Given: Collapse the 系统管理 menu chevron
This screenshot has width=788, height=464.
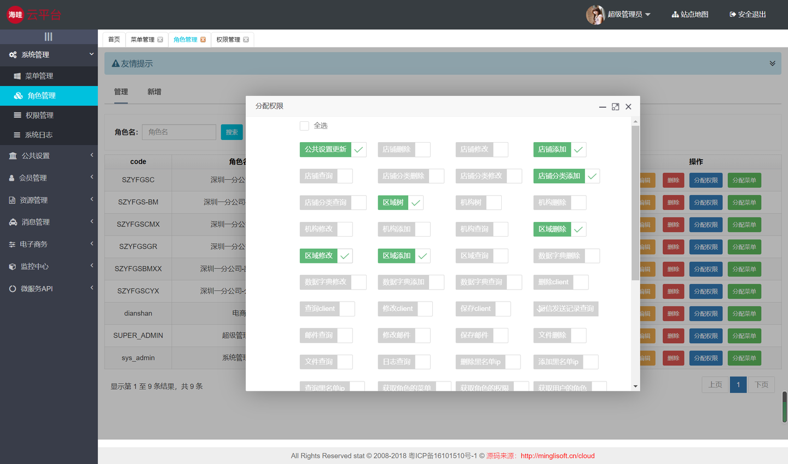Looking at the screenshot, I should pyautogui.click(x=90, y=55).
